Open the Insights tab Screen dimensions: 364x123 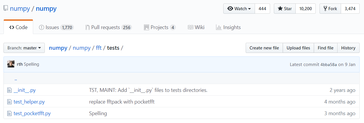click(x=228, y=27)
